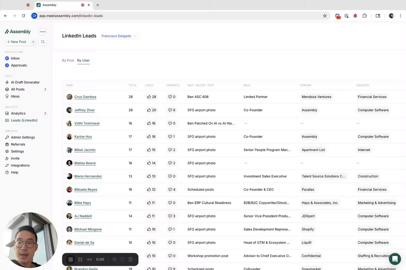Open Daniel de Sa's profile link
The width and height of the screenshot is (406, 270).
pyautogui.click(x=84, y=243)
